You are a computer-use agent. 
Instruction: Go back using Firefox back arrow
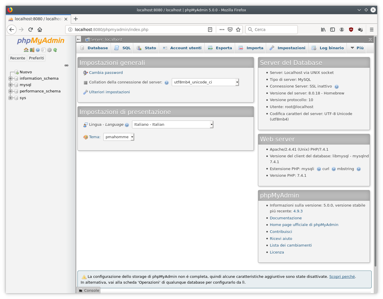(12, 30)
